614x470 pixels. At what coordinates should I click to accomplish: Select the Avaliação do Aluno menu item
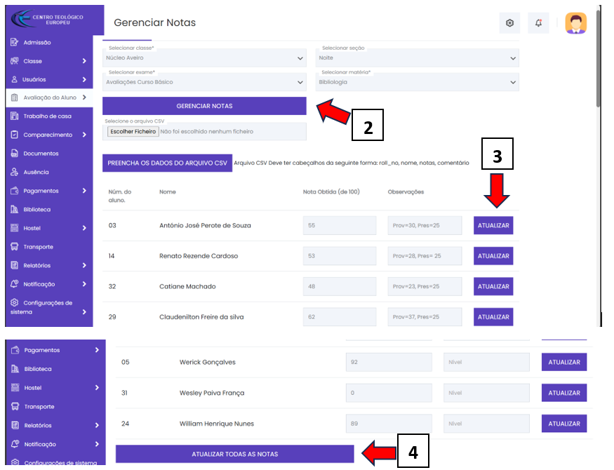pyautogui.click(x=49, y=98)
